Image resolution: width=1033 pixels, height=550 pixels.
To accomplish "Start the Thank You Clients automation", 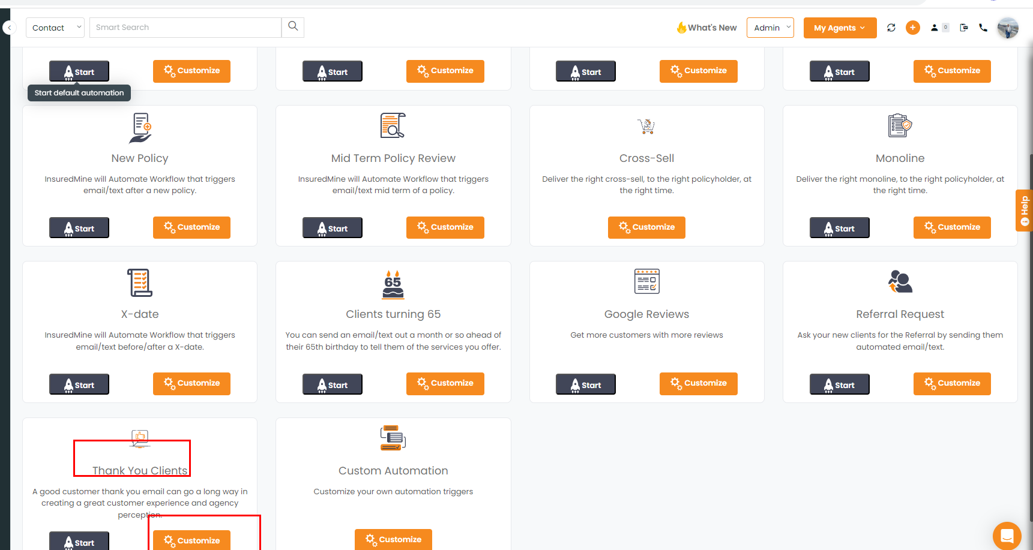I will tap(79, 541).
